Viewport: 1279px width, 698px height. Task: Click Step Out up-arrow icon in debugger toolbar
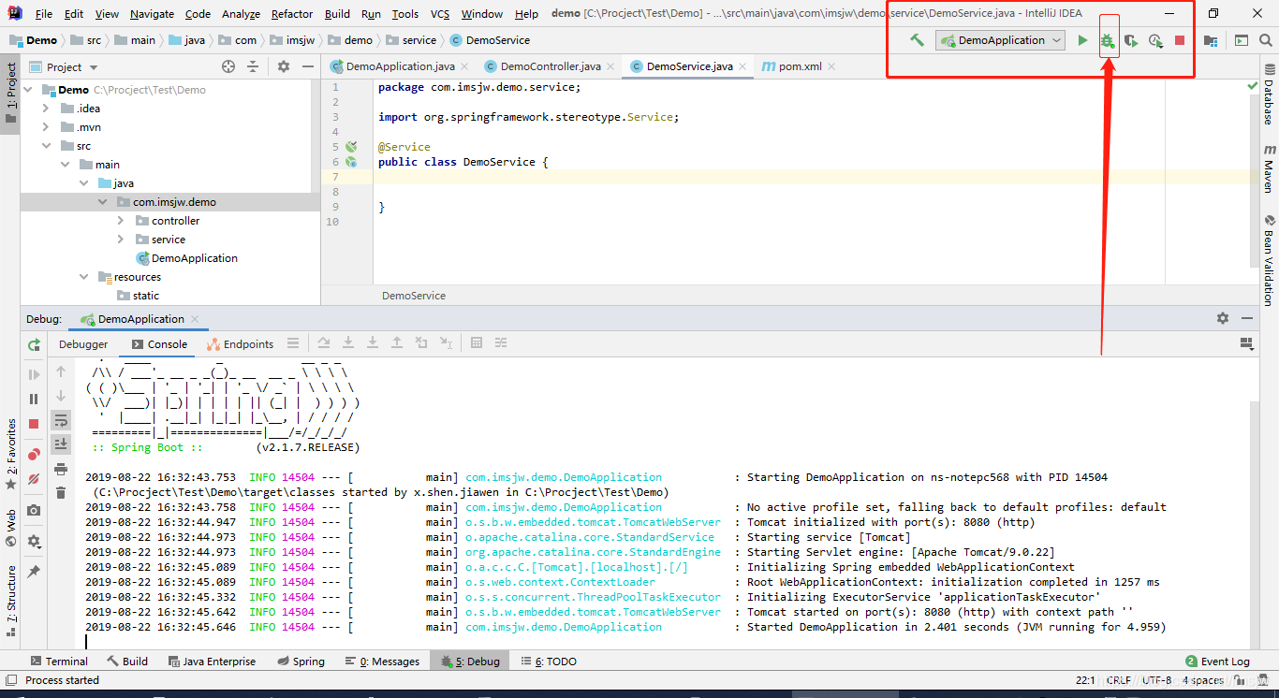pos(397,343)
